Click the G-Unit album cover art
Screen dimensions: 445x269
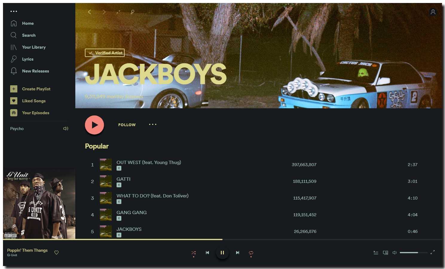pos(39,204)
